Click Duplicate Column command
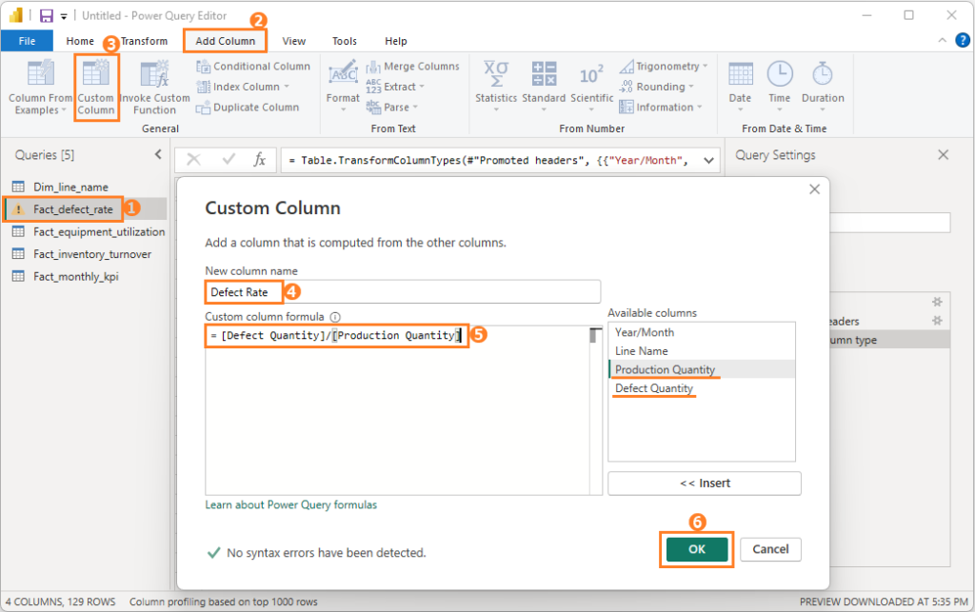Image resolution: width=975 pixels, height=612 pixels. click(248, 107)
